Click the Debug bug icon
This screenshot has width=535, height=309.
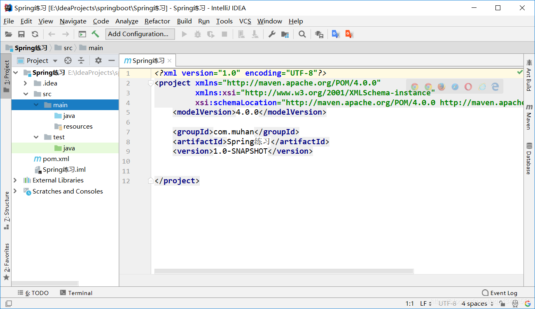tap(198, 34)
